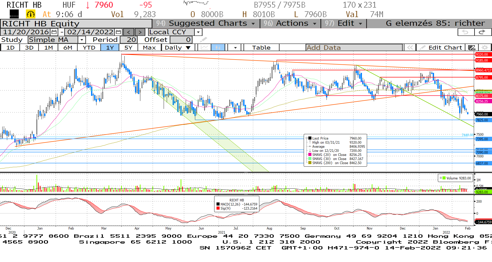Toggle the Last Price legend expander box
Screen dimensions: 492x262
point(307,138)
